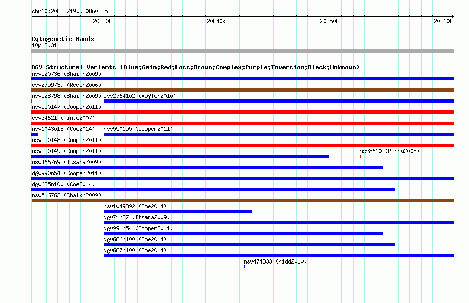Click the 20860k ruler tick label
This screenshot has height=303, width=469.
coord(443,21)
